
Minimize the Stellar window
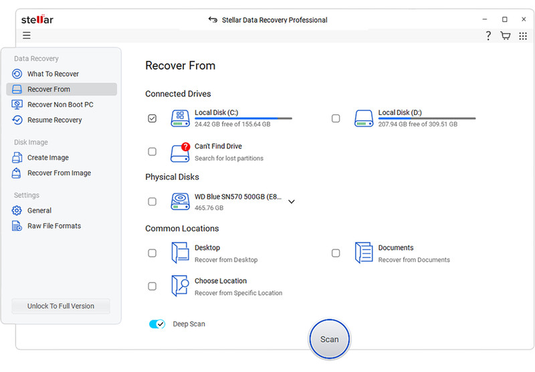[484, 19]
